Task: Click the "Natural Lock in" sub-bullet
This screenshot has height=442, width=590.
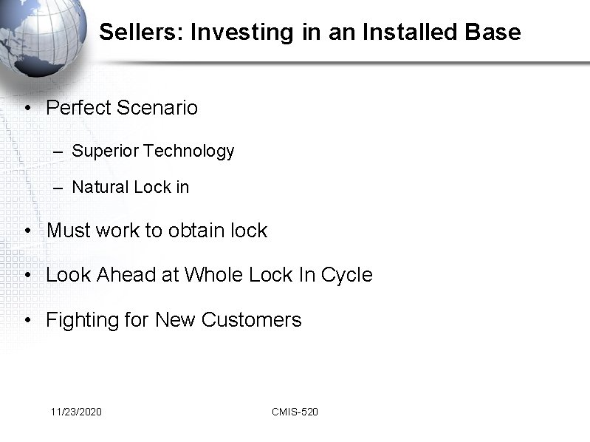Action: coord(131,188)
